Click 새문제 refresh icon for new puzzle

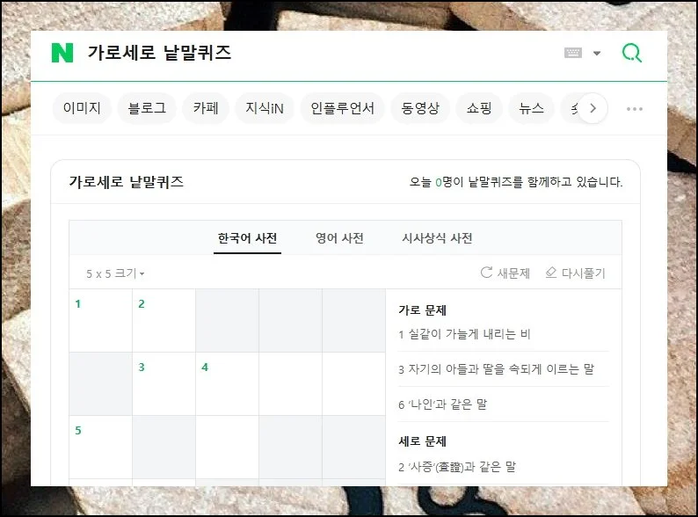coord(486,273)
